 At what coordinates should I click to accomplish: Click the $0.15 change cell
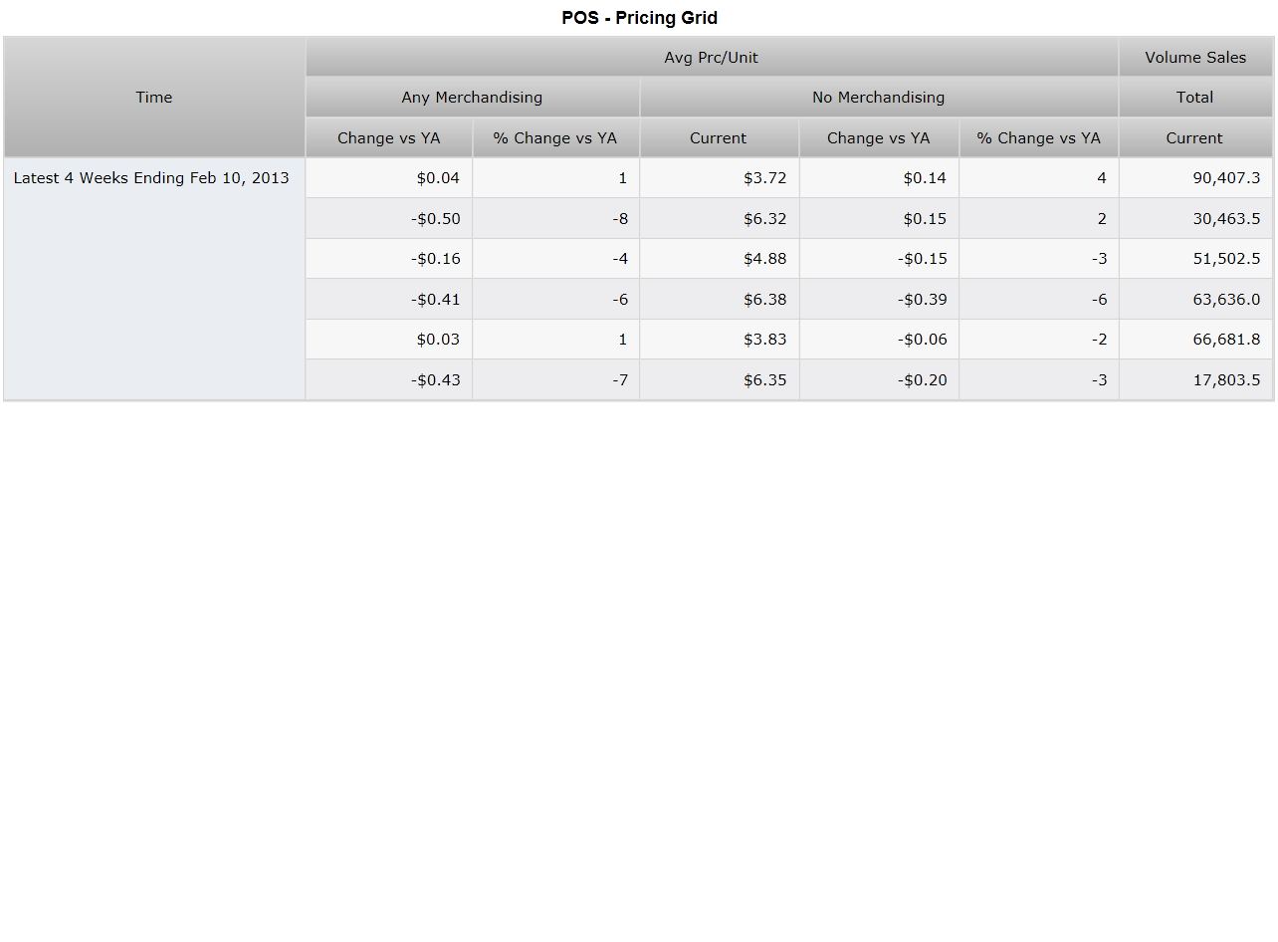879,219
